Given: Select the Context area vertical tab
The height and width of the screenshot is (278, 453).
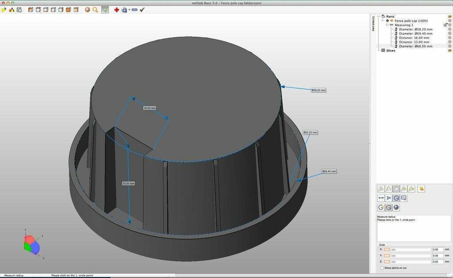Looking at the screenshot, I should tap(373, 24).
